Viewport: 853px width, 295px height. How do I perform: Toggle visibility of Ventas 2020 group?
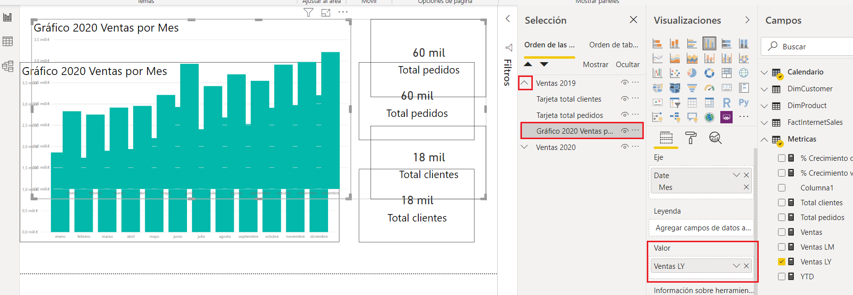pos(625,147)
